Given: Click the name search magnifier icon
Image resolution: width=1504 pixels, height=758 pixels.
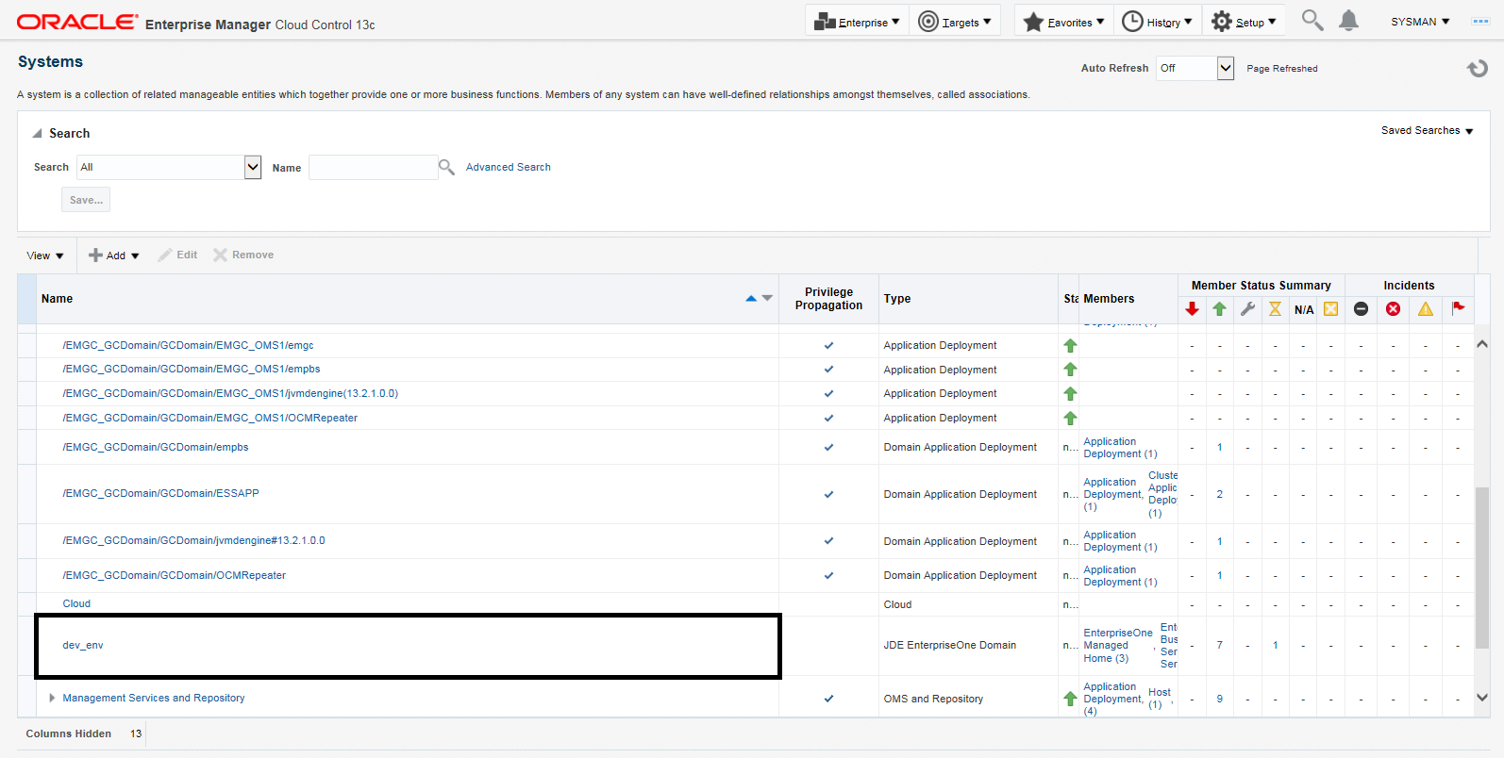Looking at the screenshot, I should 446,167.
